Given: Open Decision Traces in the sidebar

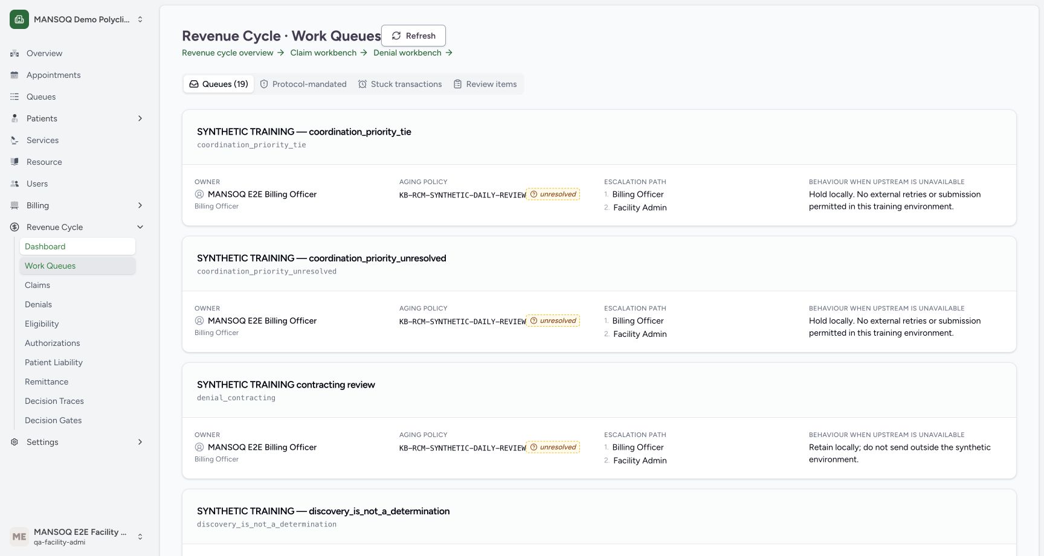Looking at the screenshot, I should [77, 401].
